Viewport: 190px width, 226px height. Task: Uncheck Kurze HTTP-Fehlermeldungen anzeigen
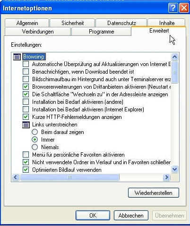(x=26, y=117)
